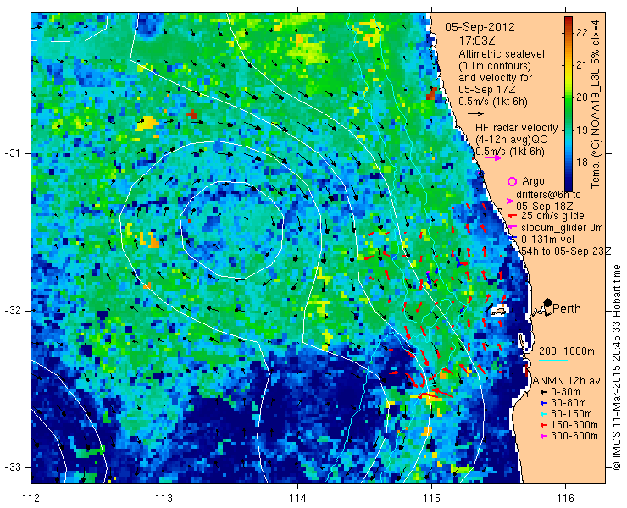
Task: Click the black altimetric velocity scale arrow
Action: (x=476, y=114)
